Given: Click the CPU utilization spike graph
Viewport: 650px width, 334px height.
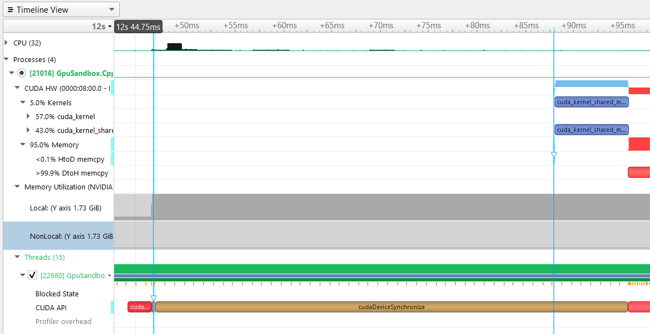Looking at the screenshot, I should pyautogui.click(x=175, y=47).
